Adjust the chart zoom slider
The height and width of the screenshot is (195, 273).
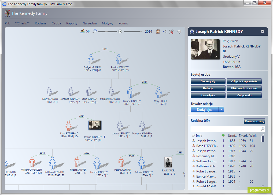(x=107, y=31)
